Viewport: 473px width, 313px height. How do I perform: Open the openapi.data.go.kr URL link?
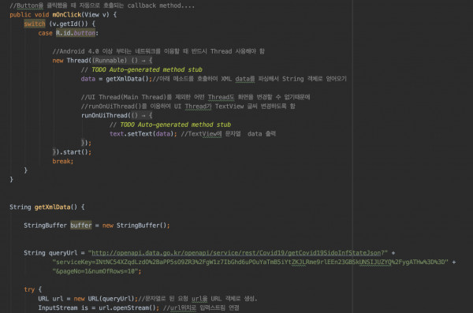point(236,253)
